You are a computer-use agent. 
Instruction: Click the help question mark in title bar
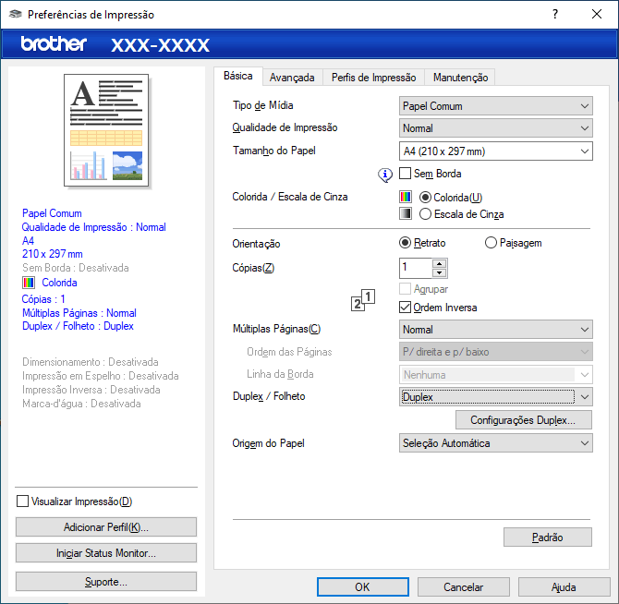pos(554,15)
